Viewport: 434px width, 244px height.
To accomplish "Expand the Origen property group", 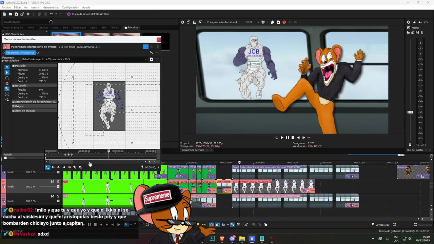I will (14, 106).
